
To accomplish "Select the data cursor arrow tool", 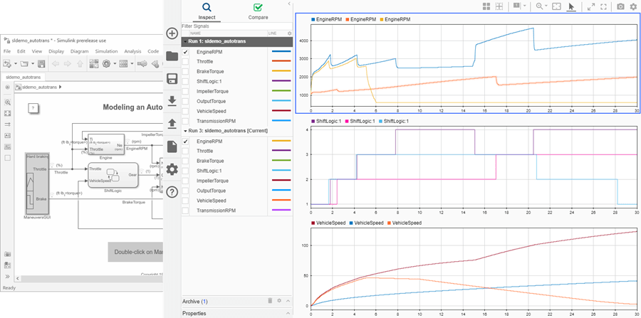I will (571, 6).
